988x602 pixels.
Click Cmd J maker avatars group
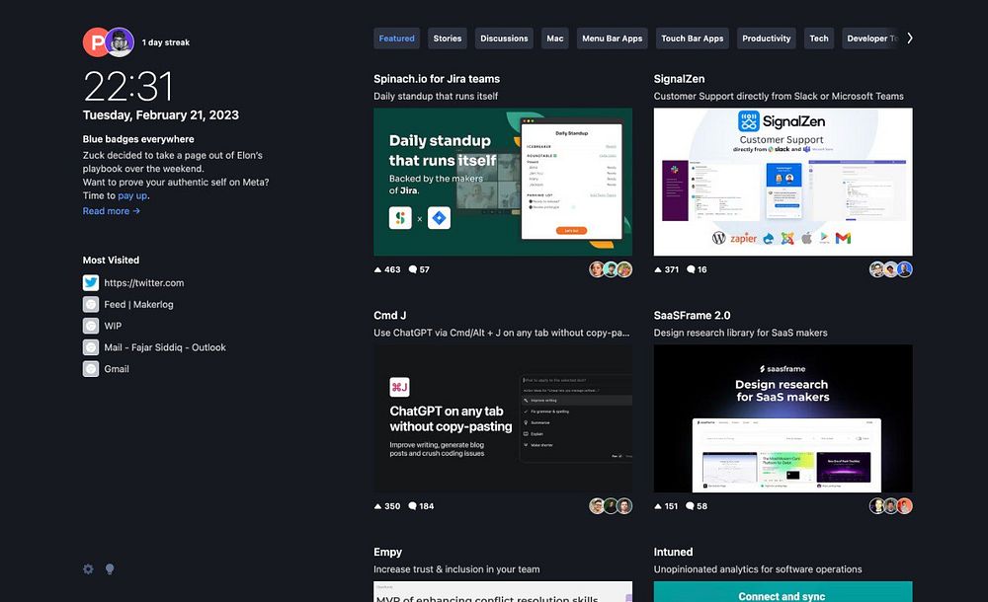coord(611,506)
